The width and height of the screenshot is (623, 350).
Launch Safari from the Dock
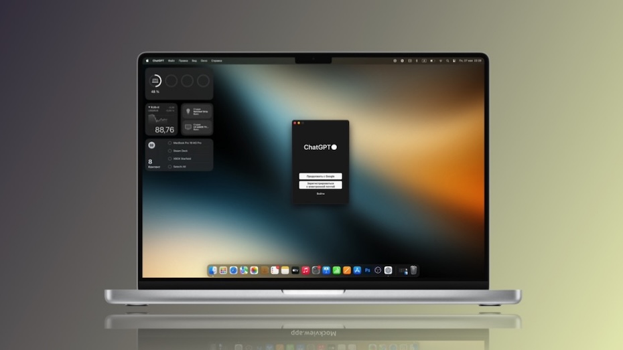tap(234, 270)
